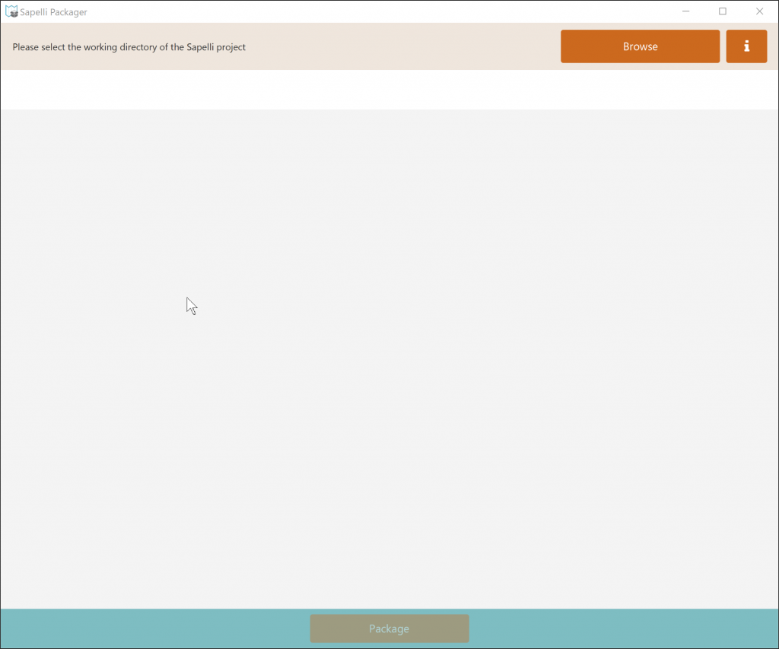Screen dimensions: 779x649
Task: Close the Sapelli Packager window
Action: (760, 11)
